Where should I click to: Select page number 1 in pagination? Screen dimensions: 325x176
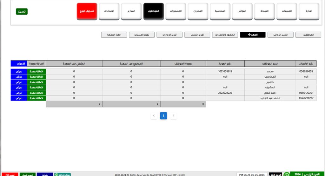(163, 116)
